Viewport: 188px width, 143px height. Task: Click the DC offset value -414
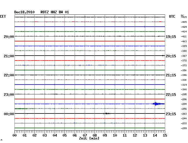click(x=184, y=32)
